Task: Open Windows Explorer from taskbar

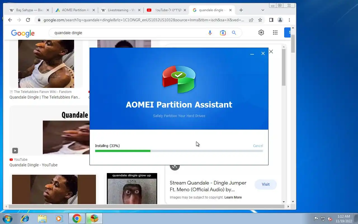Action: [42, 218]
